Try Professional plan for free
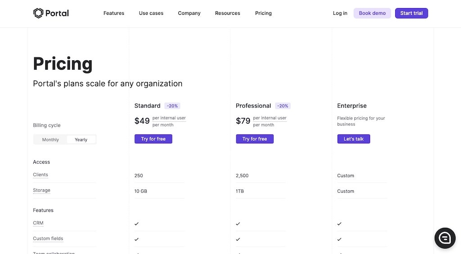Screen dimensions: 461x254 [x=254, y=139]
